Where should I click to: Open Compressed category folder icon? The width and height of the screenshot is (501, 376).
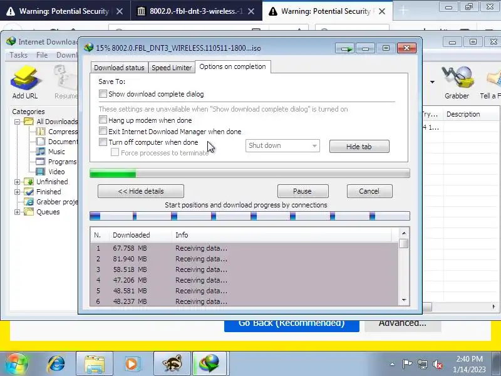41,132
